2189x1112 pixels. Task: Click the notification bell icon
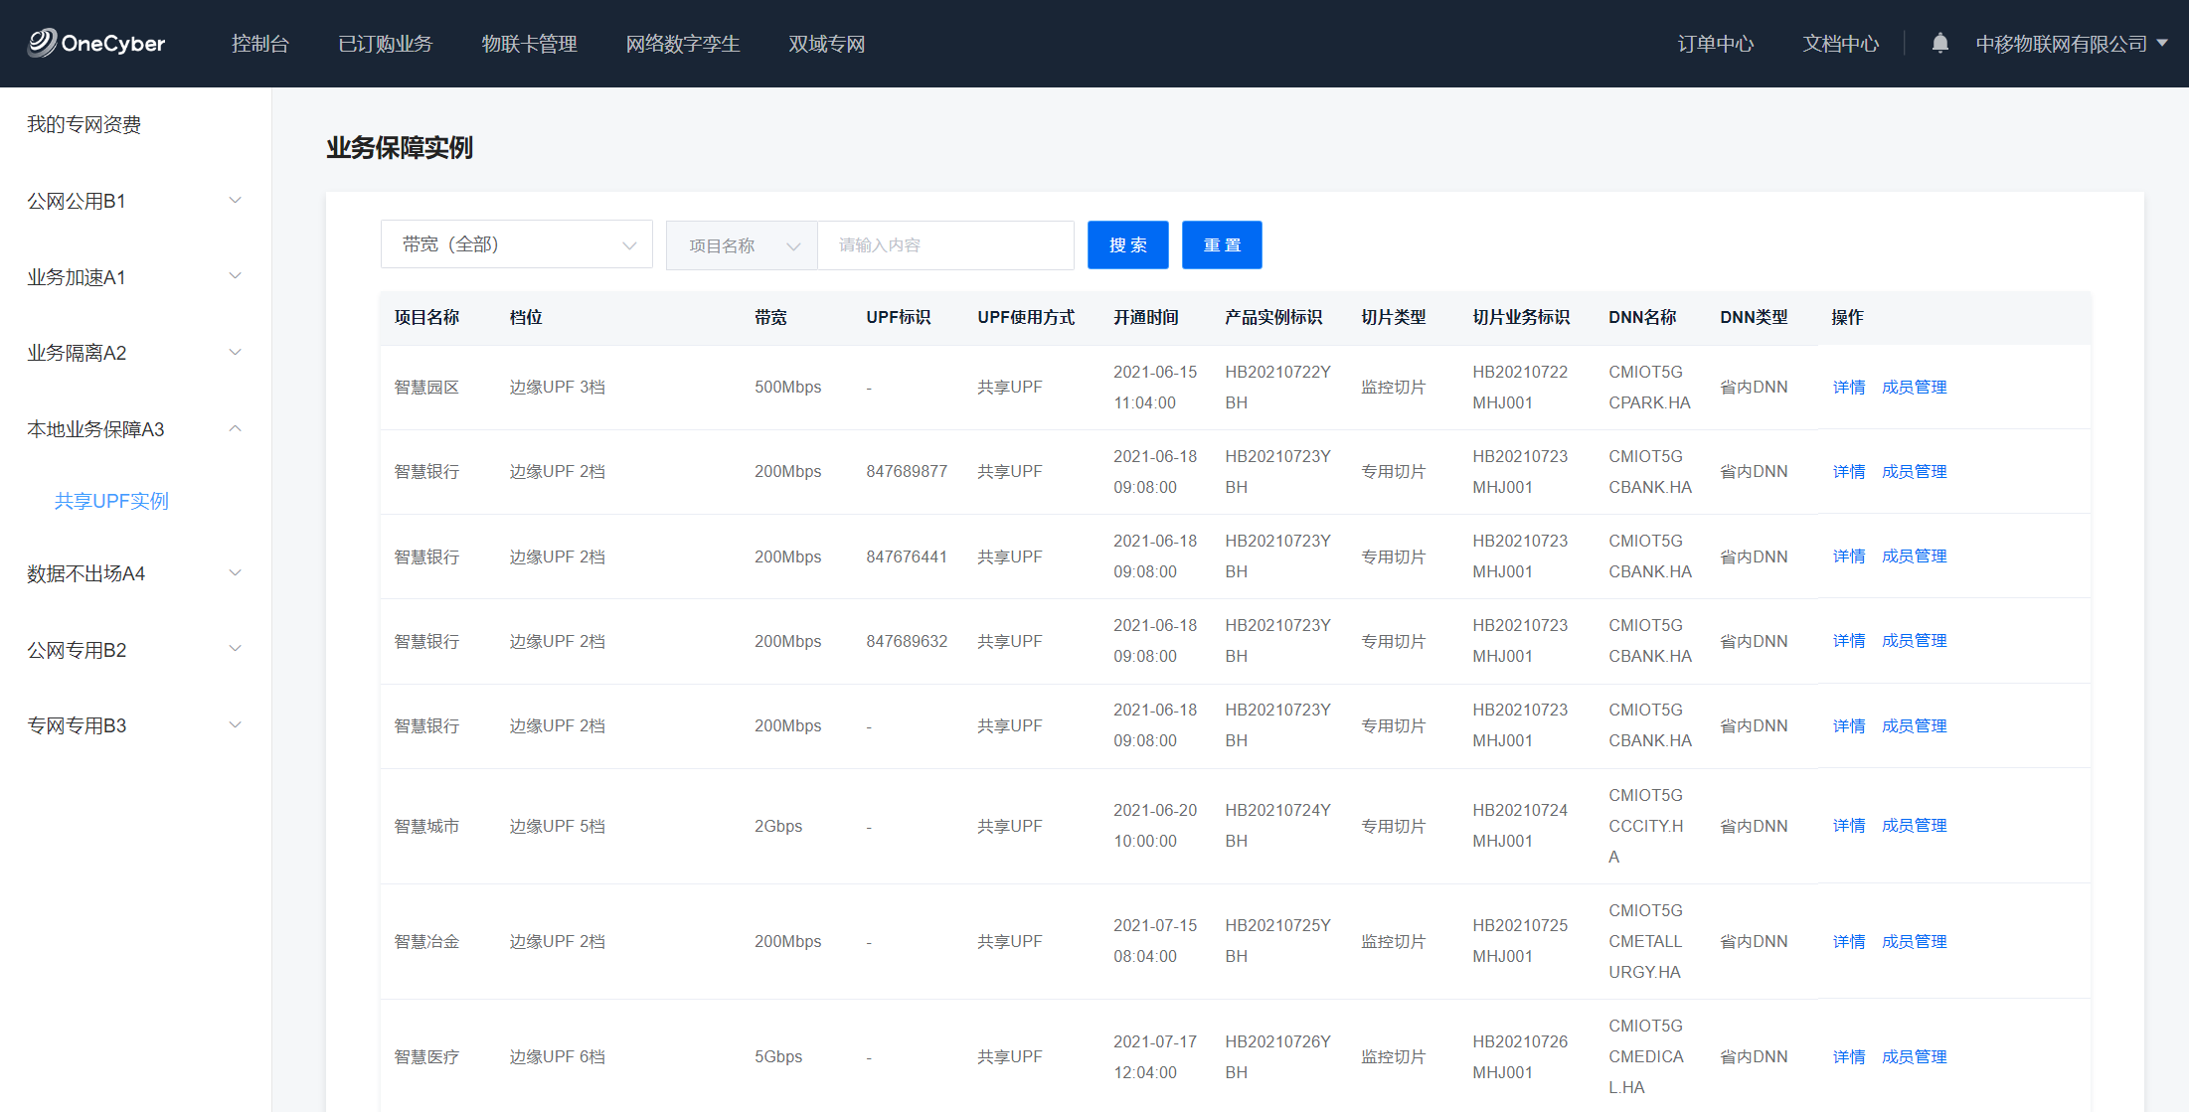1939,44
